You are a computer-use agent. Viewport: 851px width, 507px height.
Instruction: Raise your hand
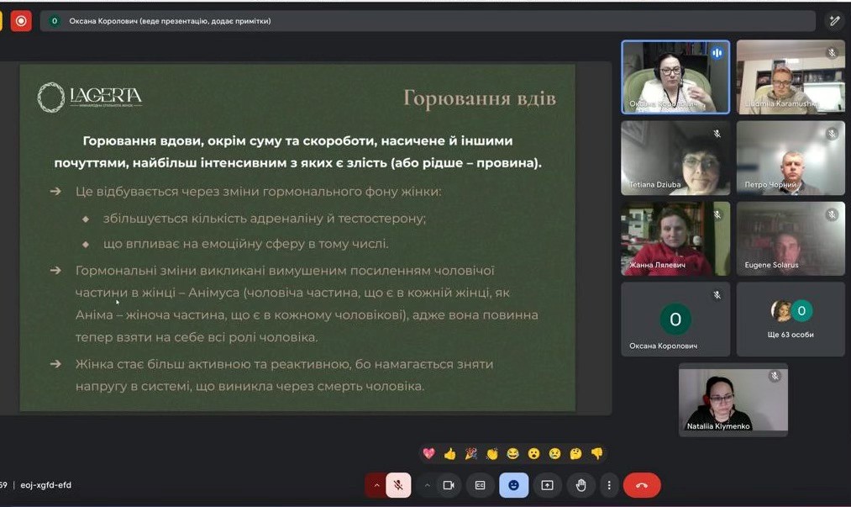pyautogui.click(x=580, y=485)
